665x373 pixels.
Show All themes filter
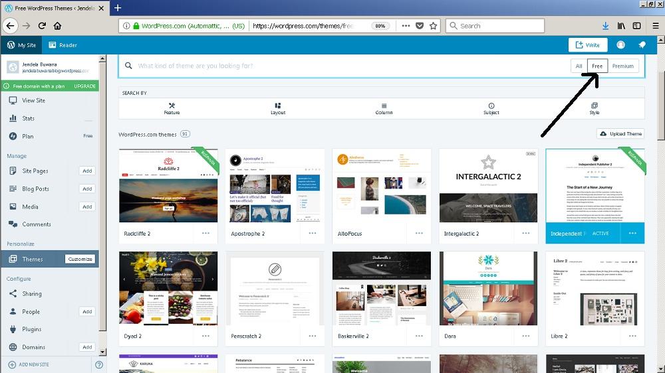pos(579,66)
